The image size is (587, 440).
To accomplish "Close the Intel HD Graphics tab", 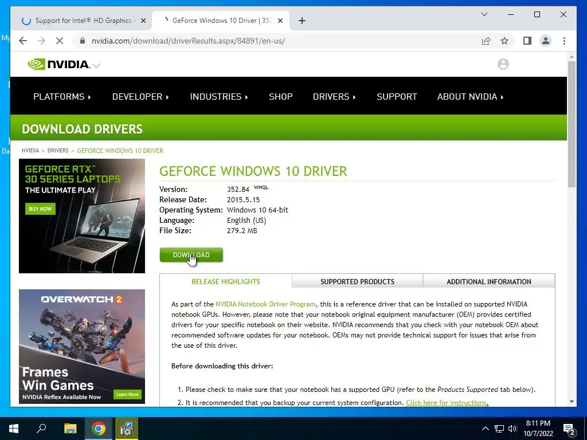I will click(x=143, y=21).
